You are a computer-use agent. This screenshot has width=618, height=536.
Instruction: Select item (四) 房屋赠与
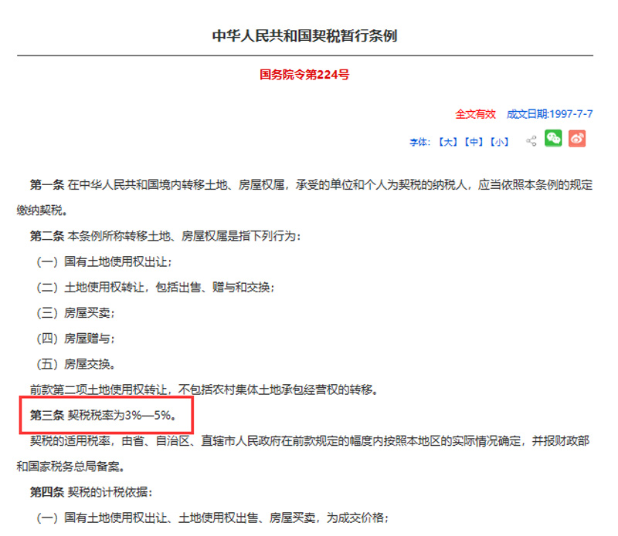(75, 338)
